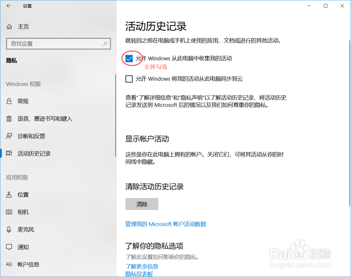Screen dimensions: 351x277
Task: Click the 应用权限 section label
Action: coord(17,178)
